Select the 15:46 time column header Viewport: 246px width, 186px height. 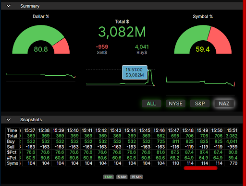pyautogui.click(x=159, y=130)
